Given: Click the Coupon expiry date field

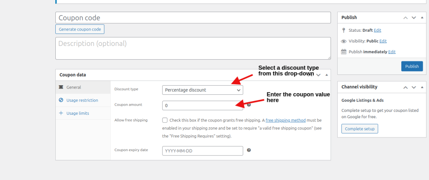Looking at the screenshot, I should pyautogui.click(x=202, y=151).
